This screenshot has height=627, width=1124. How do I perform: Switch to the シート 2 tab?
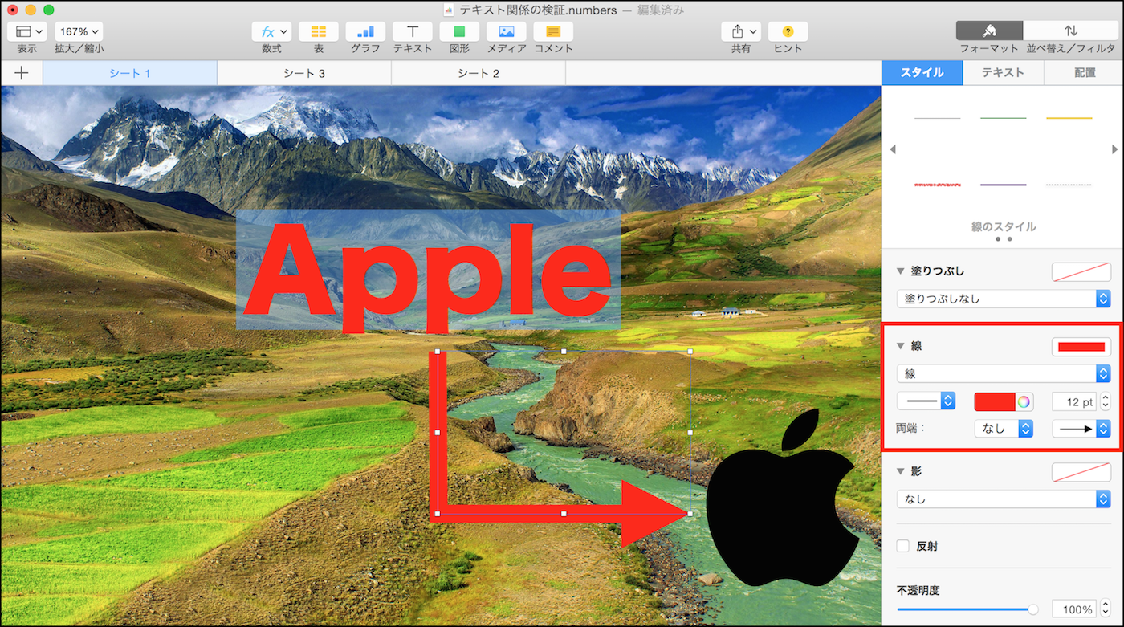coord(479,73)
